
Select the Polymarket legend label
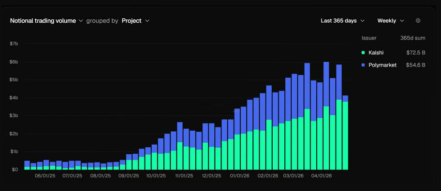tap(382, 65)
